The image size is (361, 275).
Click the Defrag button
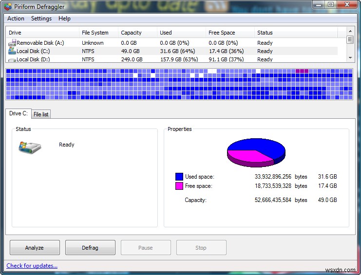pyautogui.click(x=90, y=247)
